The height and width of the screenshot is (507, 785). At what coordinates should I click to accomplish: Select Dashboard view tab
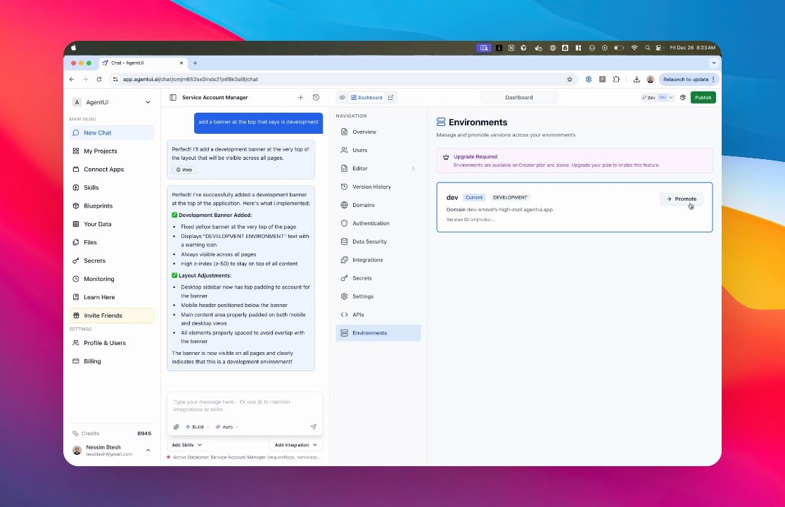point(366,98)
